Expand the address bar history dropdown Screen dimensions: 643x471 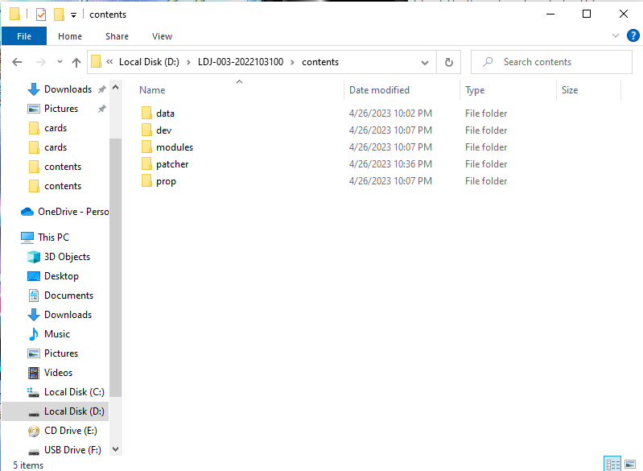[425, 62]
